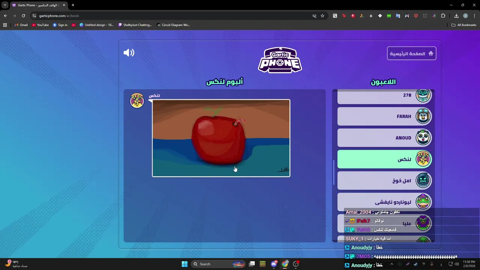
Task: Open the Apps grid in bookmarks bar
Action: pos(5,25)
